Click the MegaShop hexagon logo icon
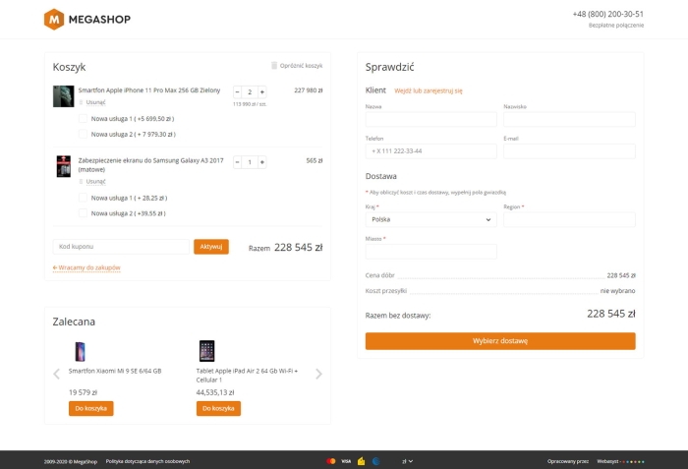This screenshot has width=688, height=469. click(x=54, y=20)
